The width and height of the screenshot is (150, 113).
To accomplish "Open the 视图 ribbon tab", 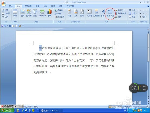I will 61,6.
